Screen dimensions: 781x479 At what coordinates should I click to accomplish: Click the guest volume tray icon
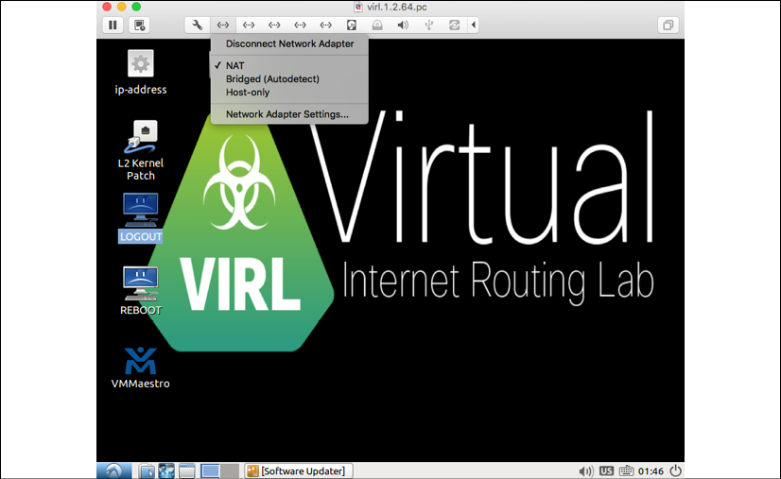coord(585,470)
